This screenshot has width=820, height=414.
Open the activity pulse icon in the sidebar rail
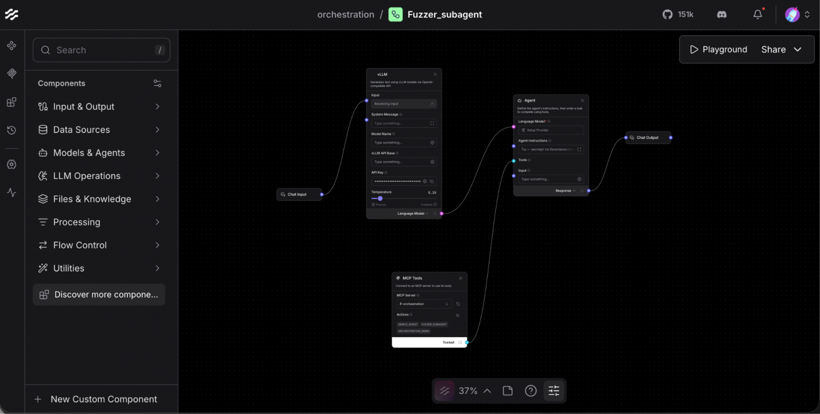point(12,193)
